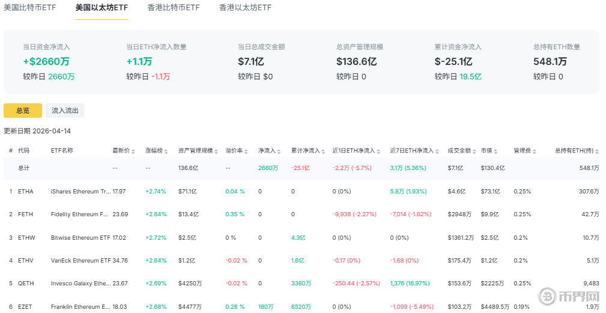The image size is (606, 313).
Task: Sort by 净流入 column arrows
Action: [x=279, y=151]
